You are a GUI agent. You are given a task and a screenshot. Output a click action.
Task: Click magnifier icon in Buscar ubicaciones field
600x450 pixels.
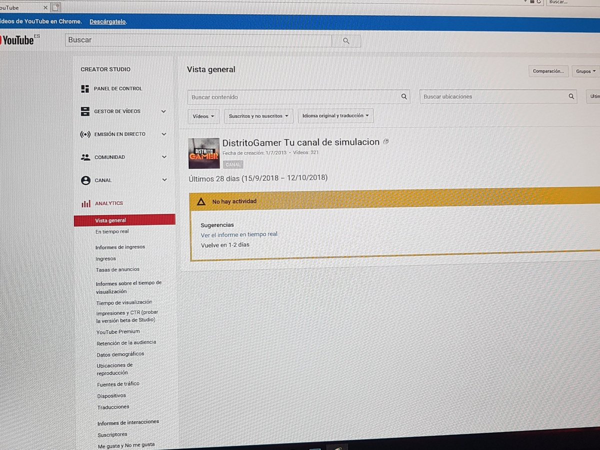point(571,96)
